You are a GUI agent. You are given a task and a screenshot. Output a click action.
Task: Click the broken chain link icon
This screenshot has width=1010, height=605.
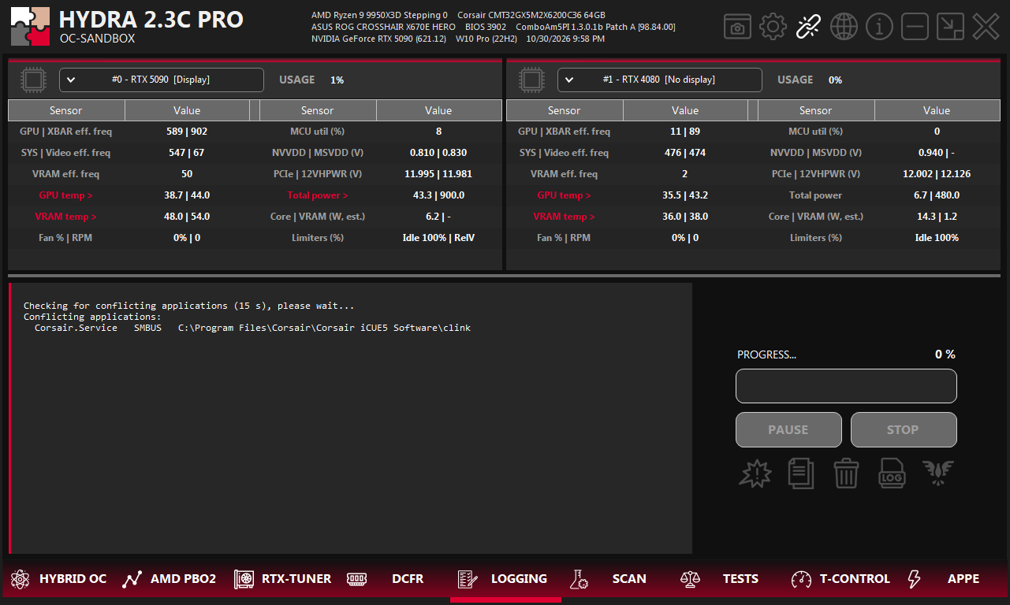tap(808, 27)
